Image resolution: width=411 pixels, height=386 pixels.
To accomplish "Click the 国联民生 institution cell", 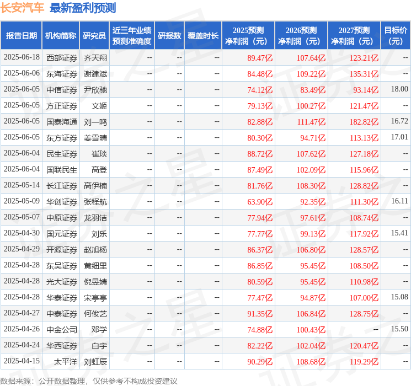I will (x=62, y=170).
